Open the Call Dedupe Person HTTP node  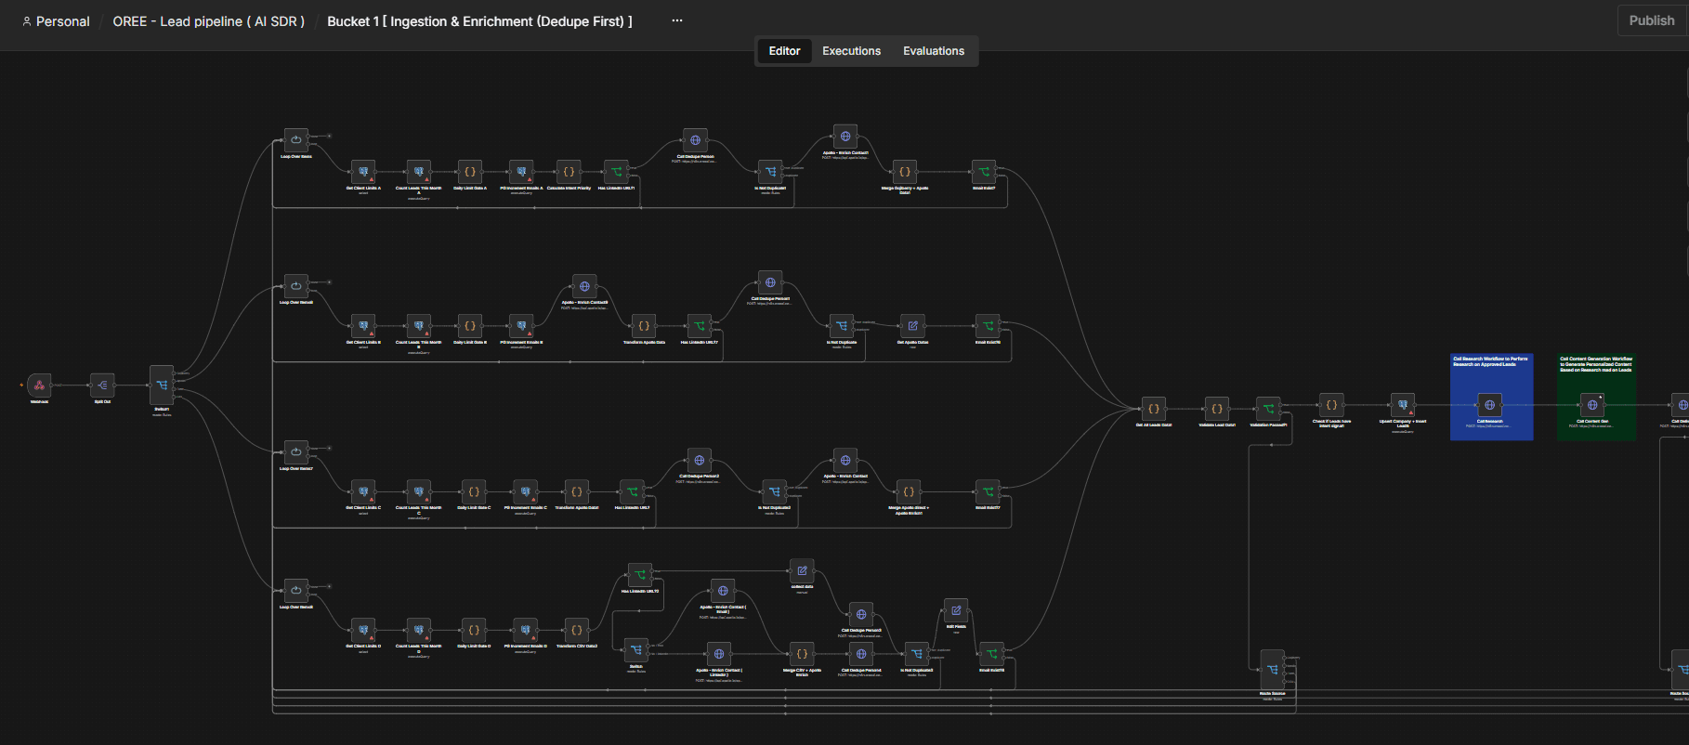695,140
